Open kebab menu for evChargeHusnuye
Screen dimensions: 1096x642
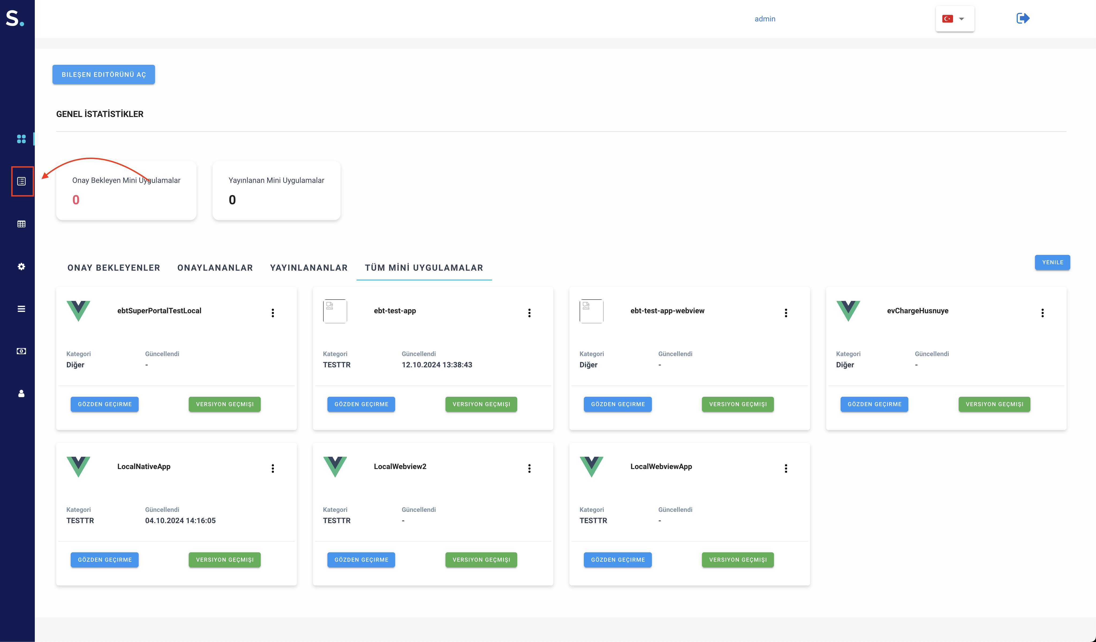click(1042, 313)
